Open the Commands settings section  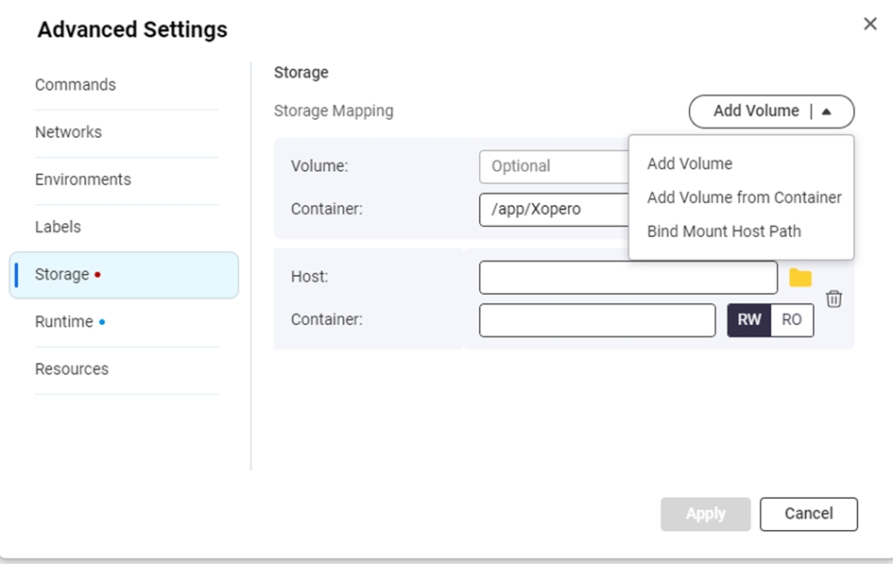click(76, 85)
